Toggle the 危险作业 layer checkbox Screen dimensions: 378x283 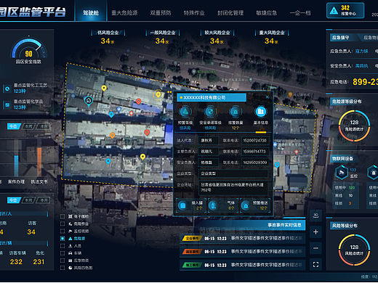(63, 223)
